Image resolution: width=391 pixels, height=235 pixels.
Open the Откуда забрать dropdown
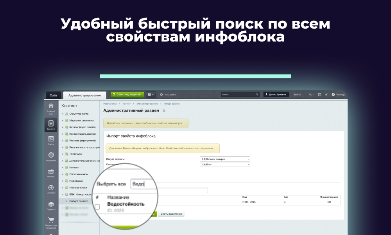pos(225,159)
